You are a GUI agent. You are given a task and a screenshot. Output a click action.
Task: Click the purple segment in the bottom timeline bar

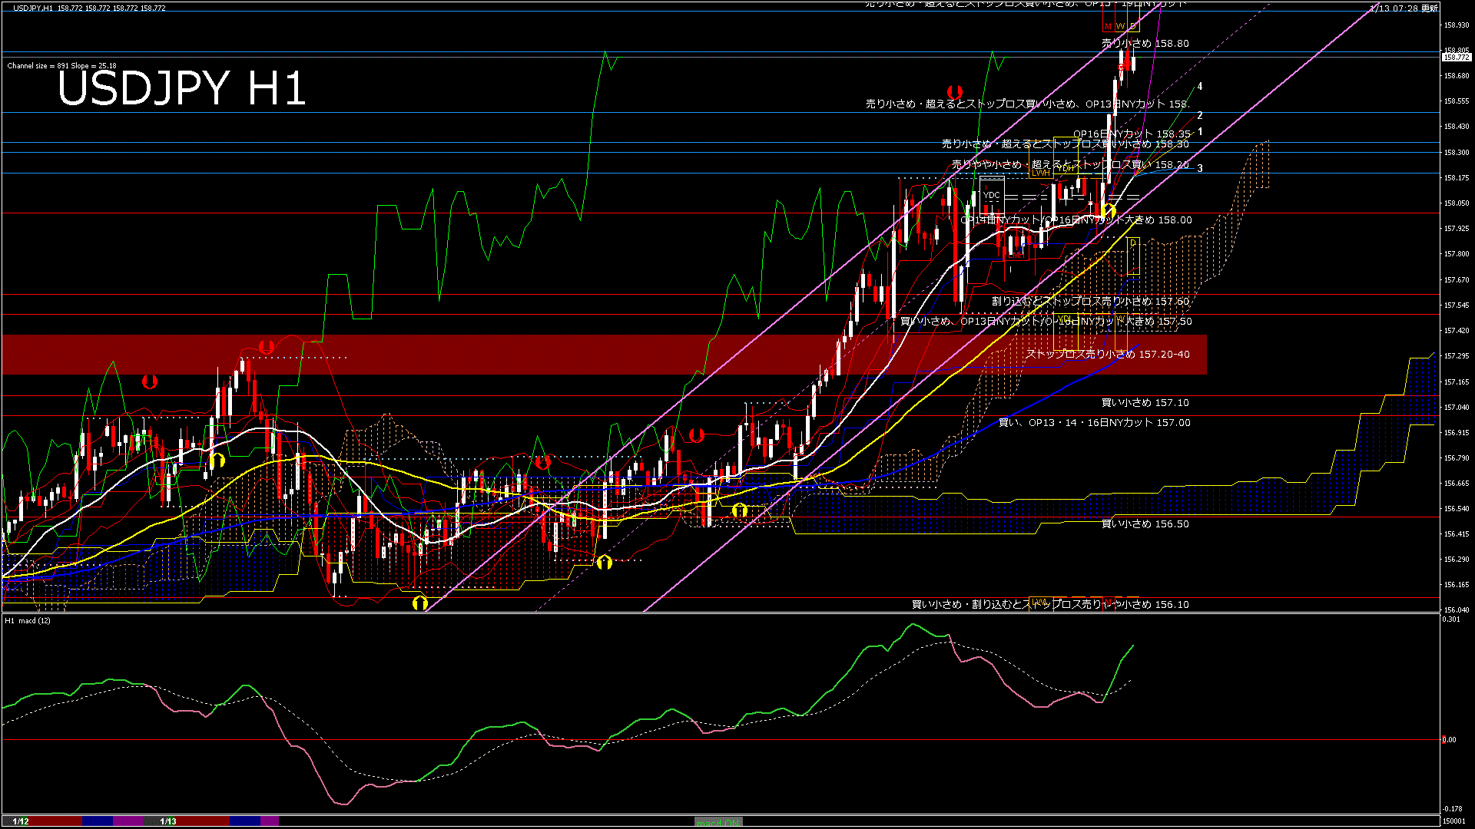pyautogui.click(x=128, y=821)
